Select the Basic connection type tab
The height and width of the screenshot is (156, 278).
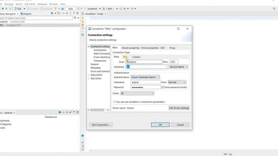coord(116,57)
